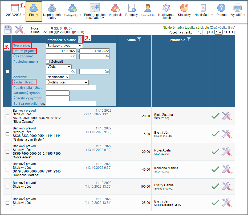The width and height of the screenshot is (248, 215).
Task: Go to the previous page
Action: (212, 32)
